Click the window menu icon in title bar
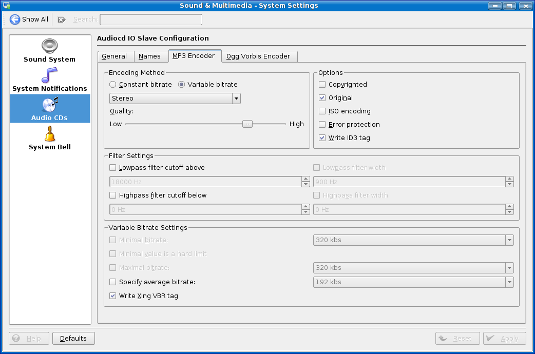The width and height of the screenshot is (535, 354). click(7, 6)
